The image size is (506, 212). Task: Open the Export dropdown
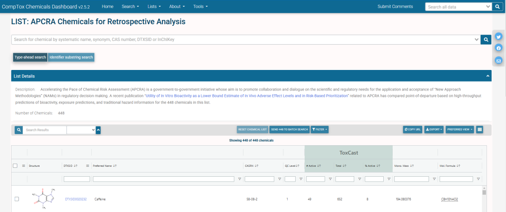433,129
